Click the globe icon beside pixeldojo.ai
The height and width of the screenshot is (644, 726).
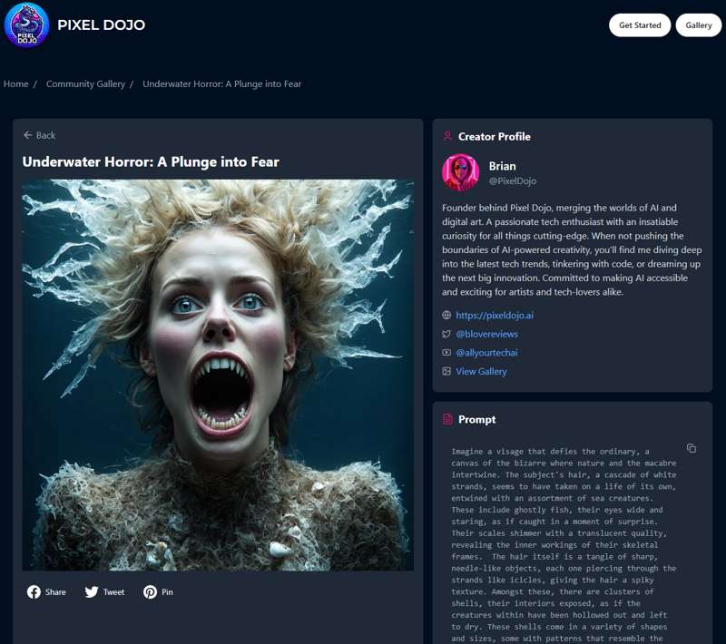446,316
